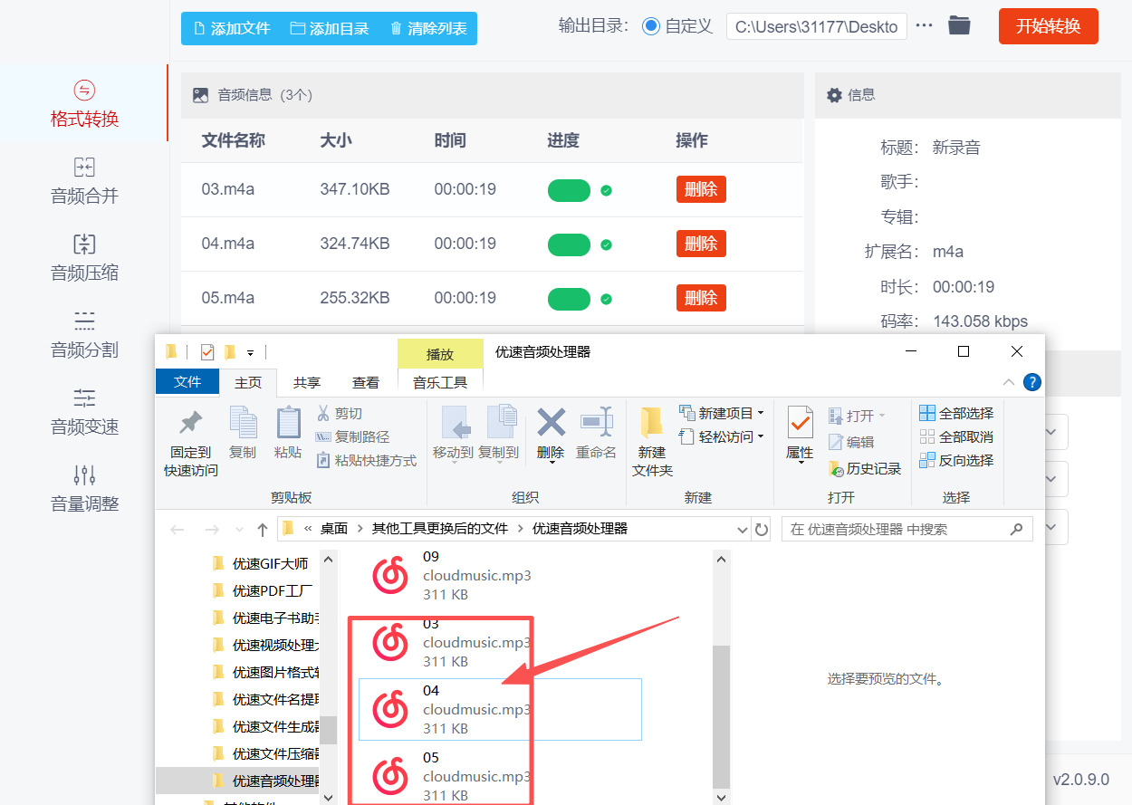Image resolution: width=1132 pixels, height=805 pixels.
Task: Click the 复制到 copy to icon
Action: [502, 422]
